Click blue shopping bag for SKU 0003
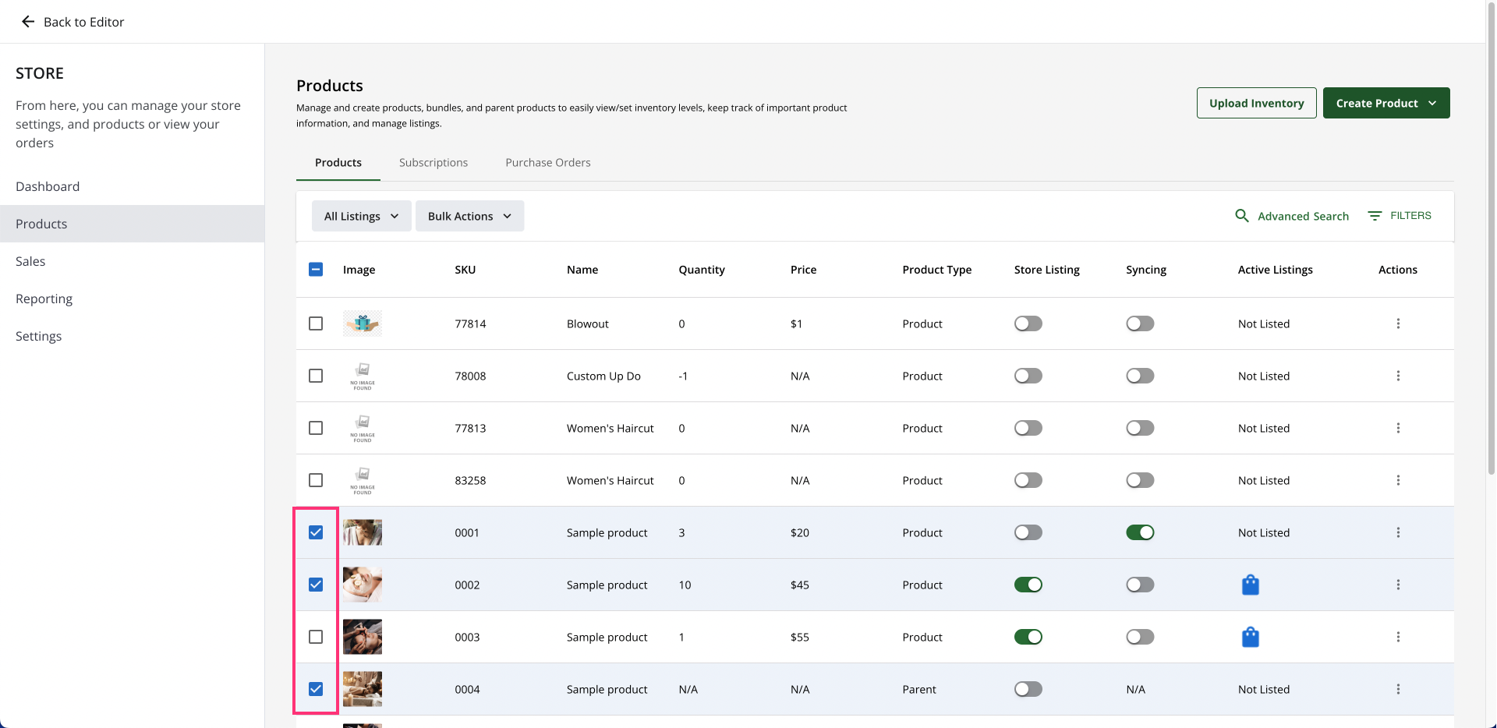The height and width of the screenshot is (728, 1497). [x=1250, y=637]
